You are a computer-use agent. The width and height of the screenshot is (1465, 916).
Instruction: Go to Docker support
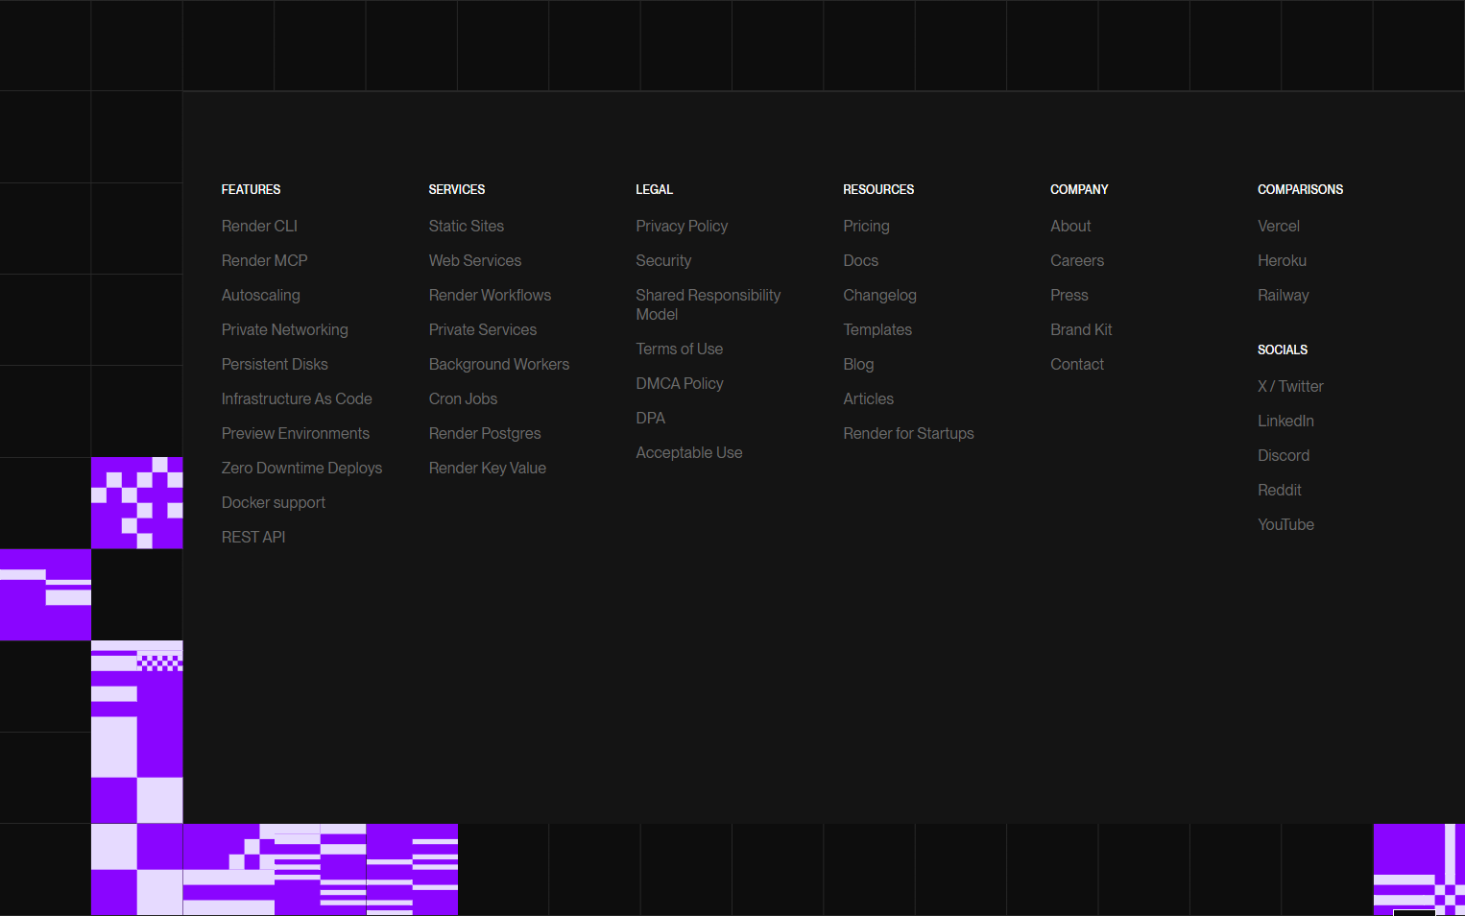(x=273, y=502)
